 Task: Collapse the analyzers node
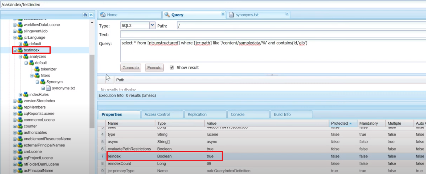(21, 56)
